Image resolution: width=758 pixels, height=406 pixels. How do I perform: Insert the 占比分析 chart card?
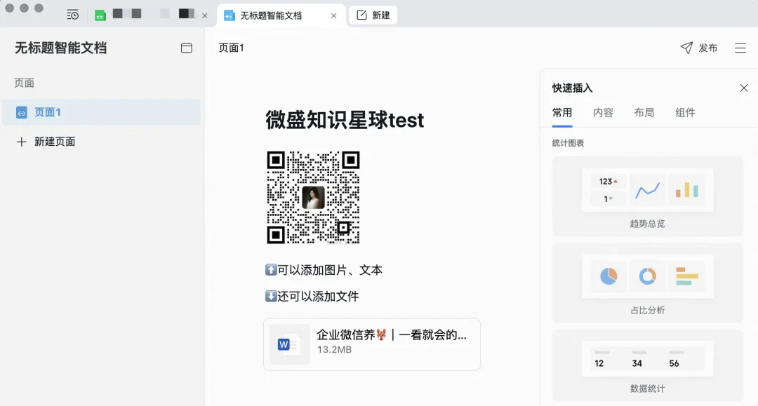click(647, 283)
